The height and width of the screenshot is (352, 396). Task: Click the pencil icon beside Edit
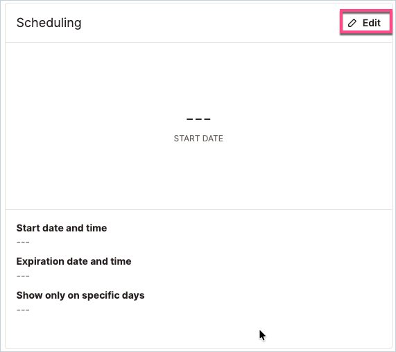(352, 23)
